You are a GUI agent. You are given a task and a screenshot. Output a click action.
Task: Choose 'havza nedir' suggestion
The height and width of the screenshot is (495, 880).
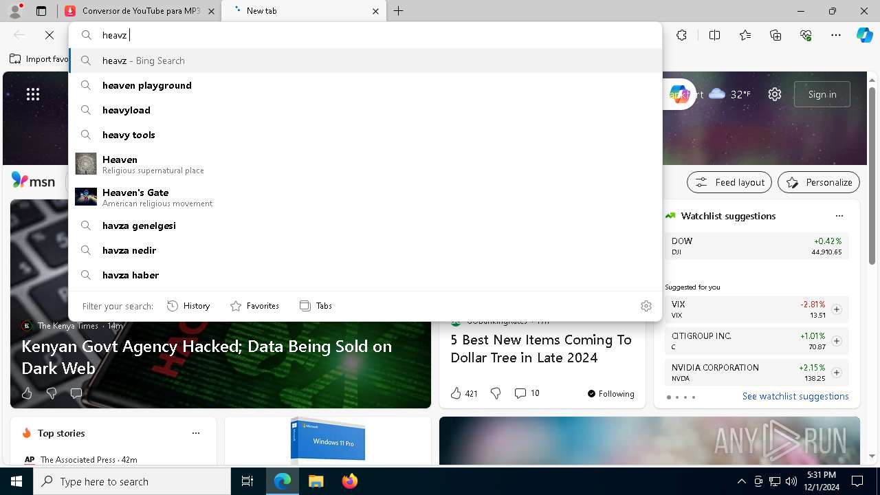pyautogui.click(x=365, y=250)
